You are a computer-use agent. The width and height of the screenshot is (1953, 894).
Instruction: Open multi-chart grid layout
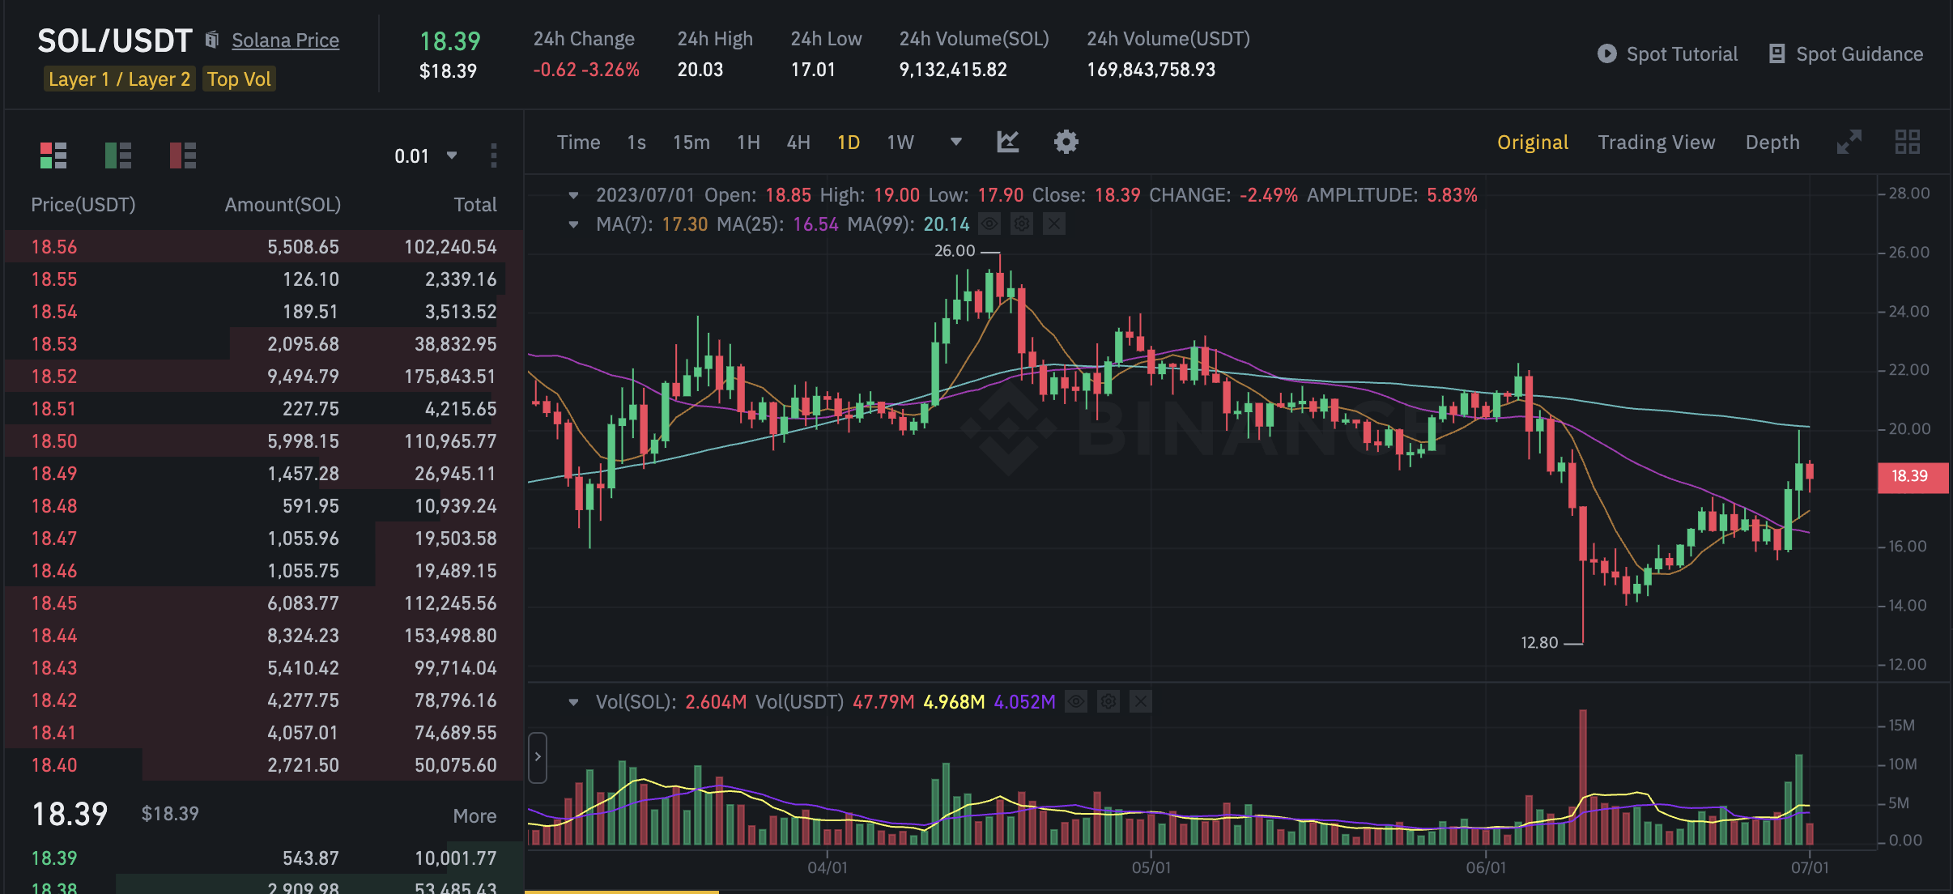(1907, 142)
